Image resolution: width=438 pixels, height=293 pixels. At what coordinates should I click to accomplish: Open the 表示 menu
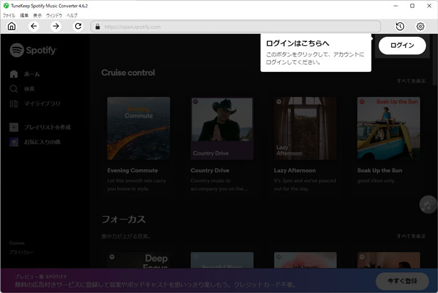[38, 16]
